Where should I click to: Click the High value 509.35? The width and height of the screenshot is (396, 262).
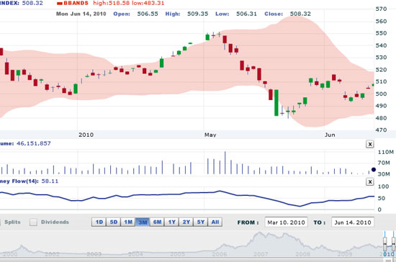[x=198, y=14]
